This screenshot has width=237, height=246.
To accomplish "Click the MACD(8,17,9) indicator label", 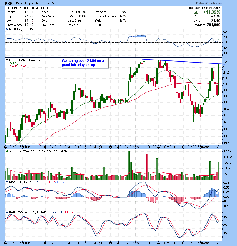I will (x=21, y=182).
